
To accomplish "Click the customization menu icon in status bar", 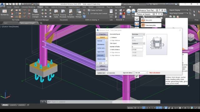I will [199, 108].
